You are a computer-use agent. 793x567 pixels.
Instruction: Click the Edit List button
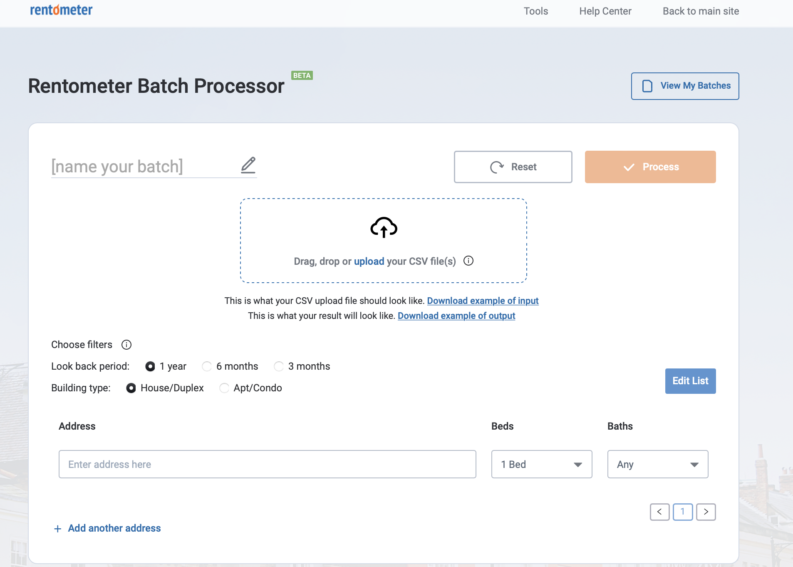click(691, 381)
